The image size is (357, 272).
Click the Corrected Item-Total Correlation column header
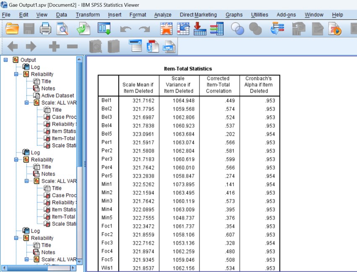(x=219, y=85)
